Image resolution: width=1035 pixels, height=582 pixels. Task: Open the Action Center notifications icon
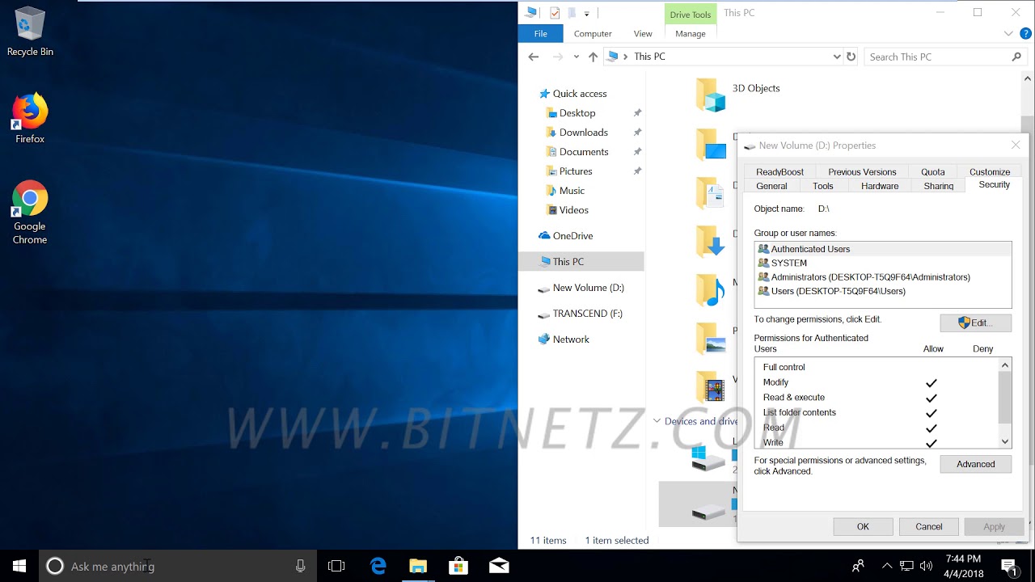tap(1008, 566)
